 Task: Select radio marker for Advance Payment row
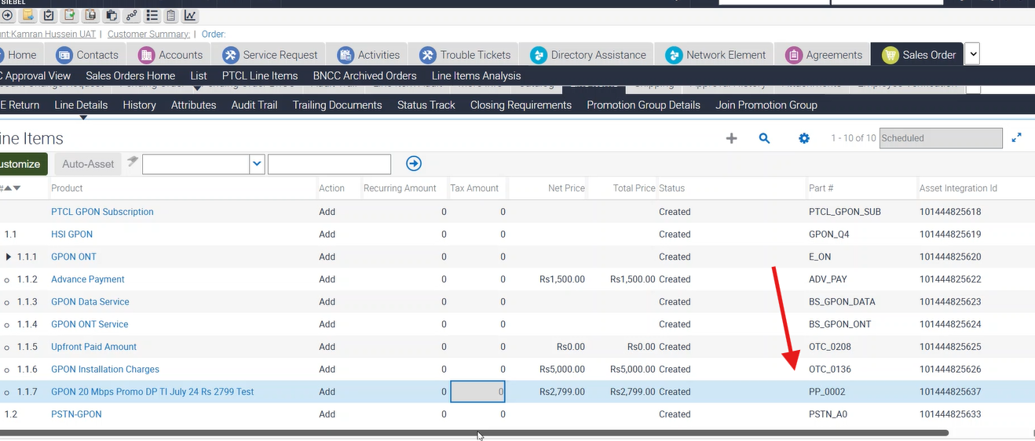pyautogui.click(x=7, y=279)
